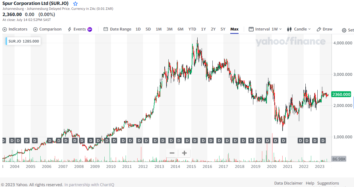Click the Interval ruler icon
The height and width of the screenshot is (187, 354).
(251, 29)
